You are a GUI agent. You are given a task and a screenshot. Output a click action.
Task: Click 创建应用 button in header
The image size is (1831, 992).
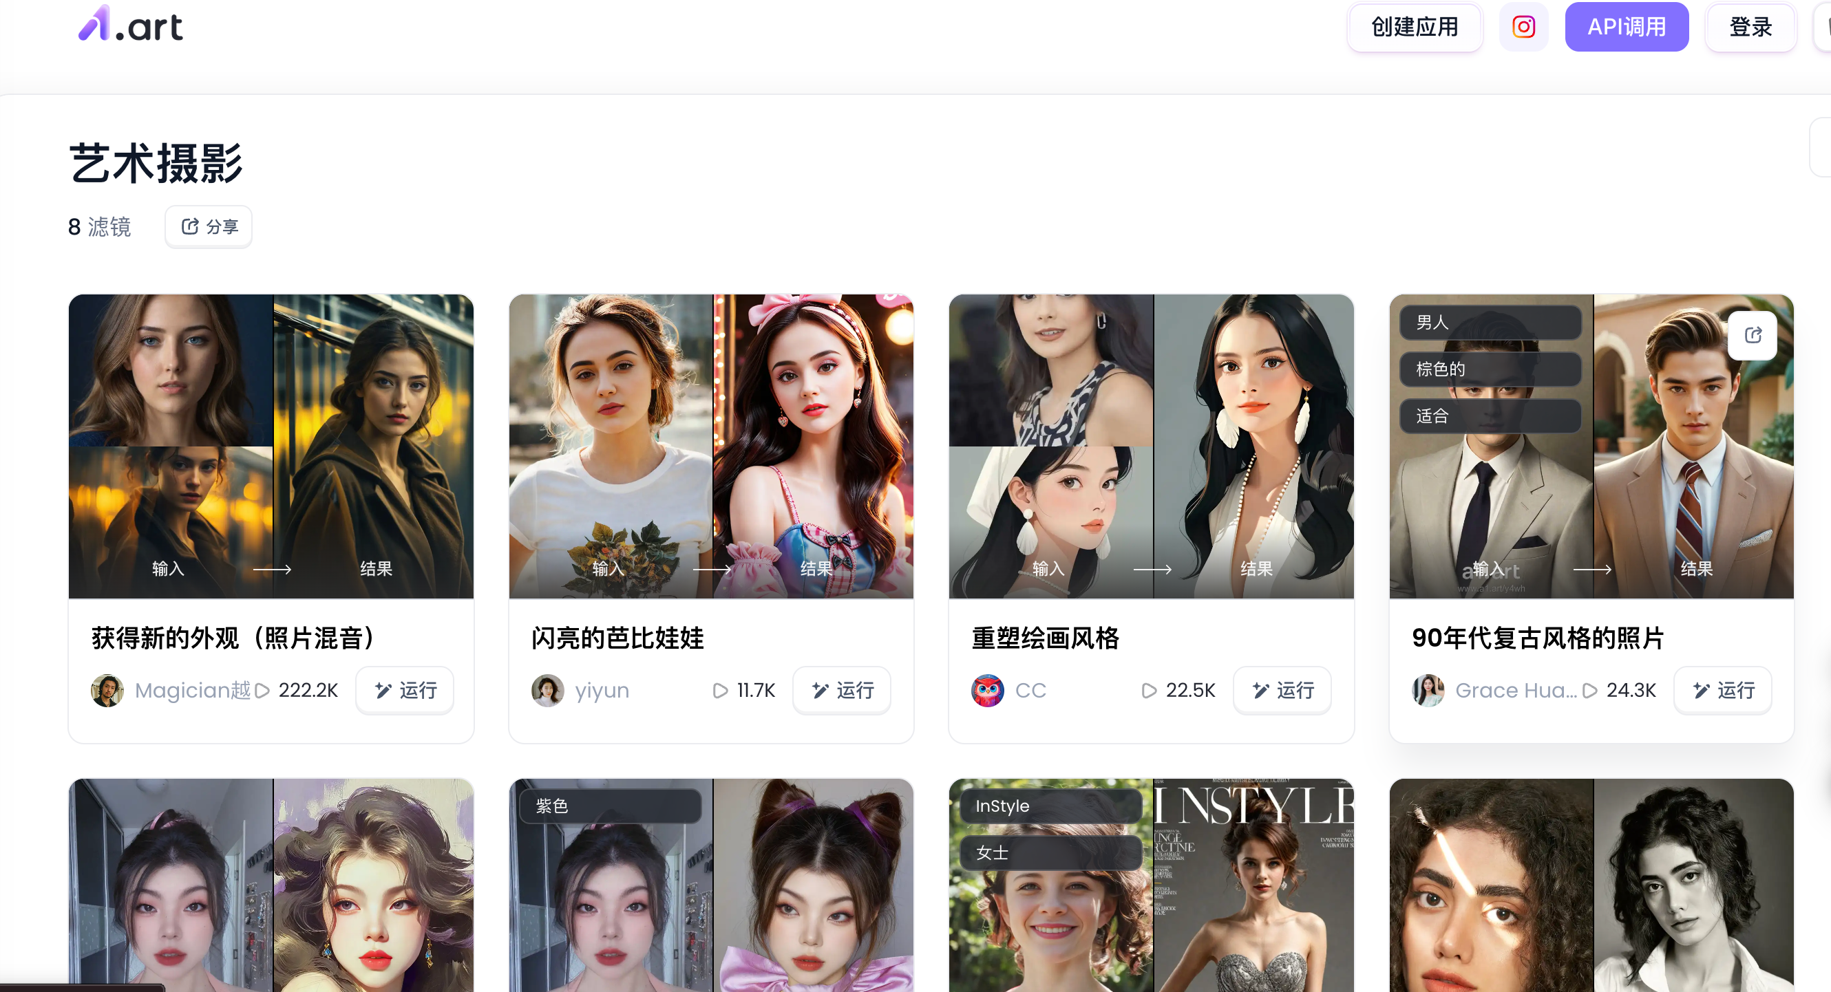1415,27
